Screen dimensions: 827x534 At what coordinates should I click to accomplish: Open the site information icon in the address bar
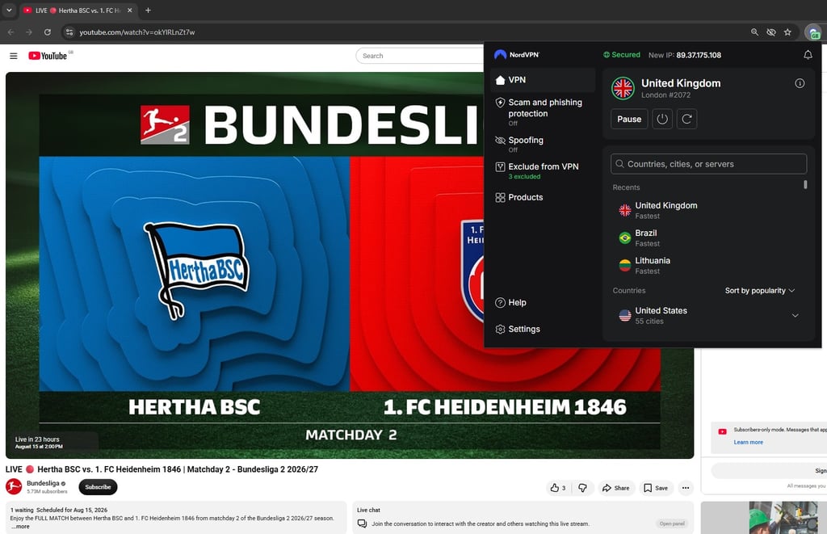[69, 32]
